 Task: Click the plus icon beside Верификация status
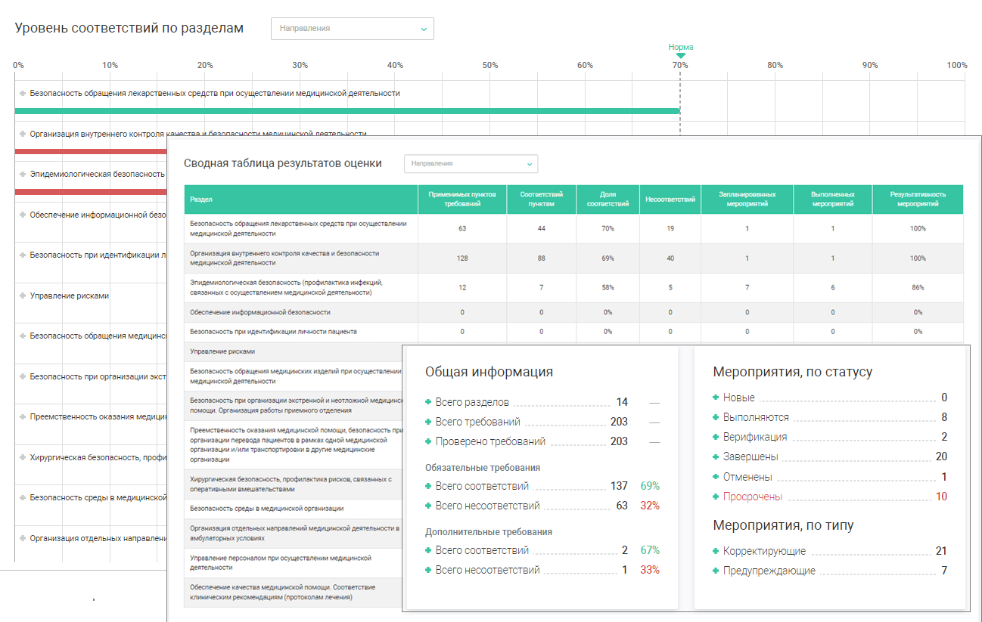716,437
